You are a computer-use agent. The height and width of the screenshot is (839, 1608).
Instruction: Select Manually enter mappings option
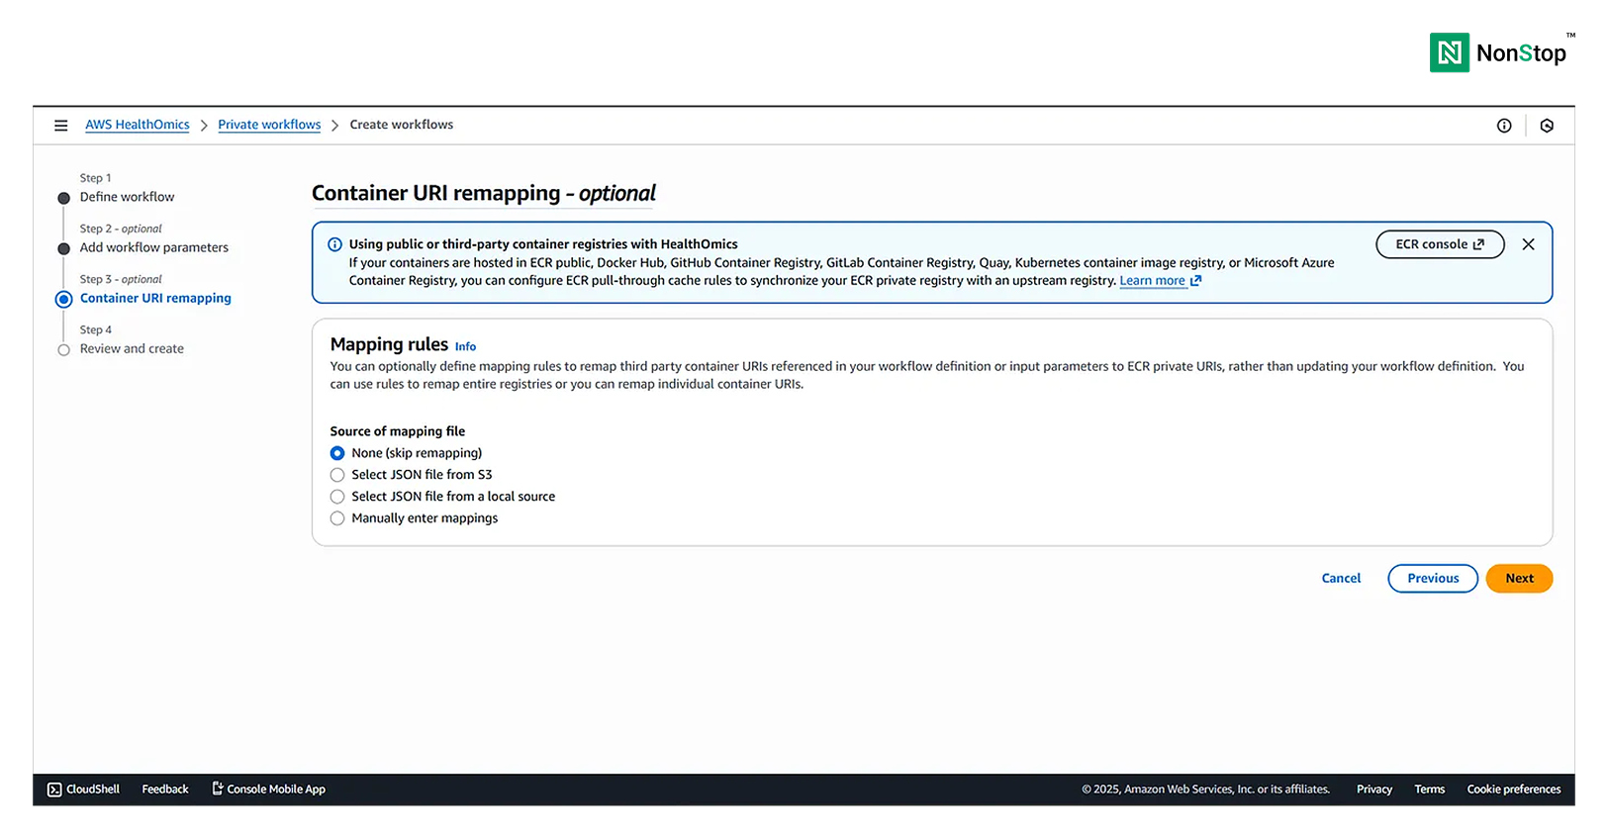click(337, 518)
